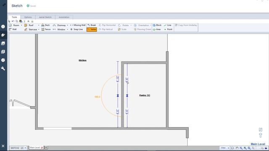
Task: Select the Break tool
Action: click(x=92, y=25)
